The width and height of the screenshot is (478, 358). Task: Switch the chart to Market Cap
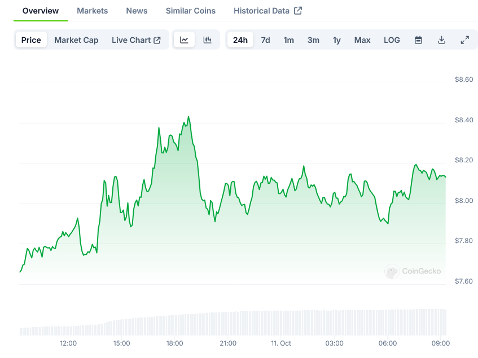point(76,40)
